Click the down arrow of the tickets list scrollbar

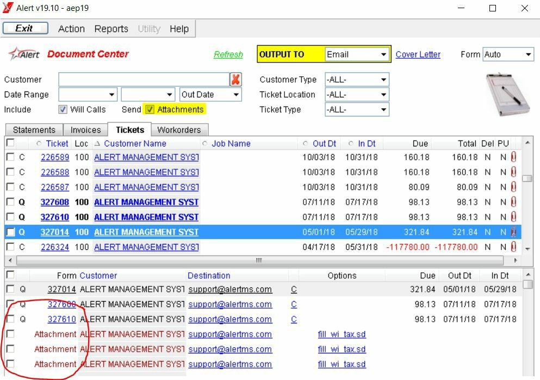tap(527, 249)
